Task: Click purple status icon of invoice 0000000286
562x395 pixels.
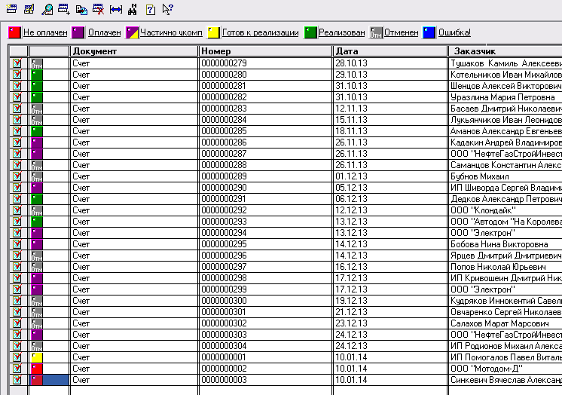Action: (37, 142)
